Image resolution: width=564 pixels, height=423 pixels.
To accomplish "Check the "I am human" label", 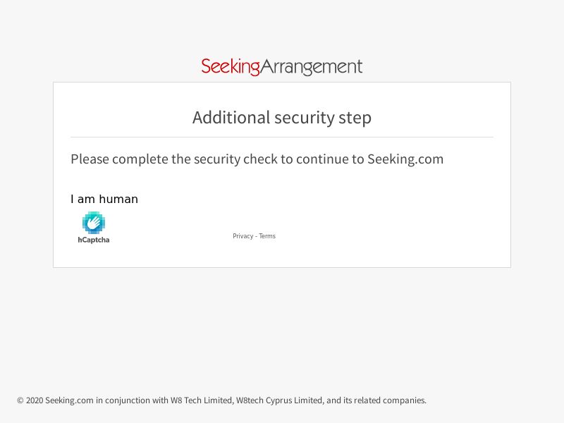I will pyautogui.click(x=104, y=200).
